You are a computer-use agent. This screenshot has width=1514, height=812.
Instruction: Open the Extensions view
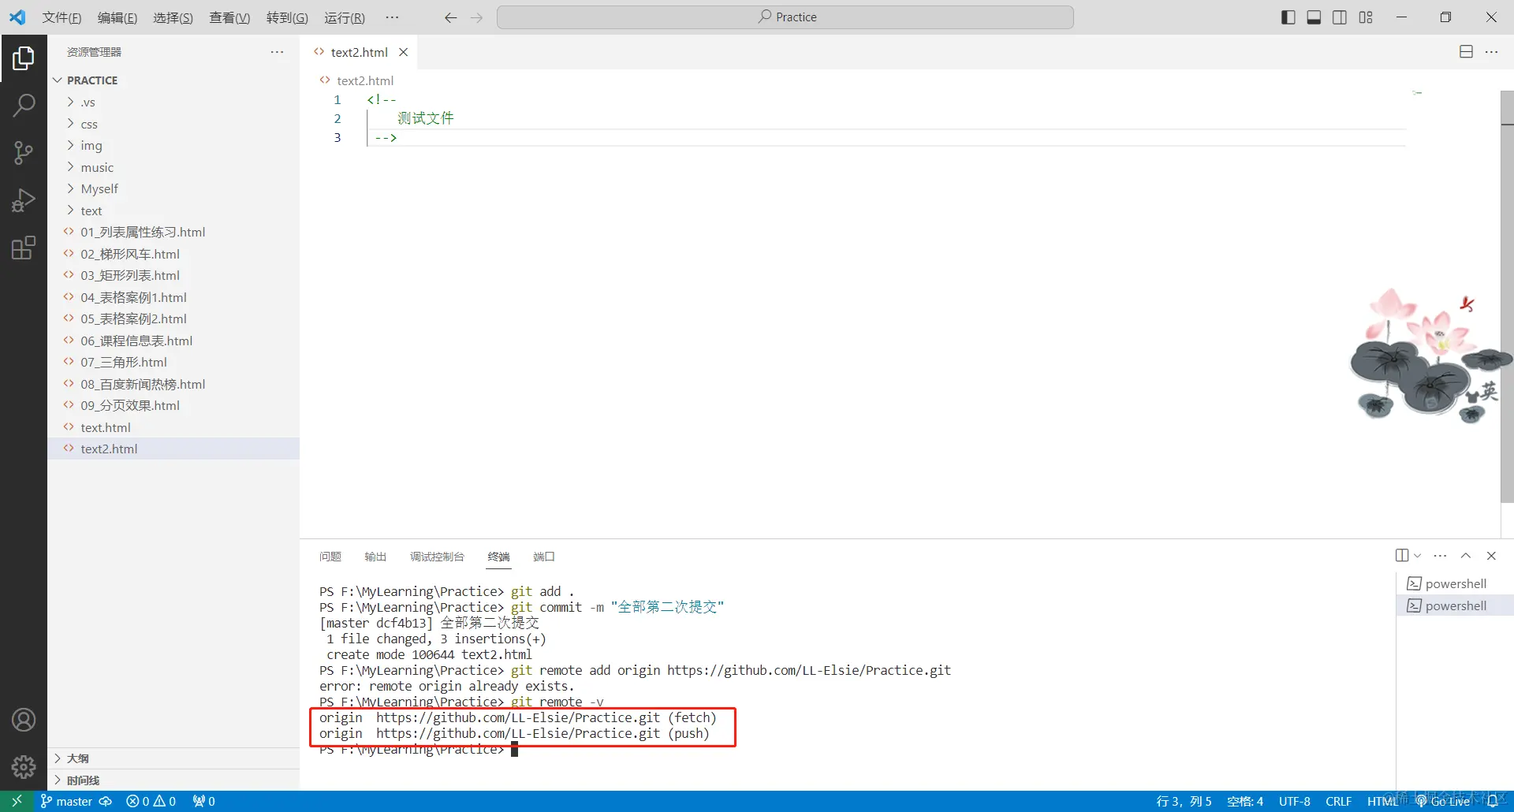pos(24,248)
